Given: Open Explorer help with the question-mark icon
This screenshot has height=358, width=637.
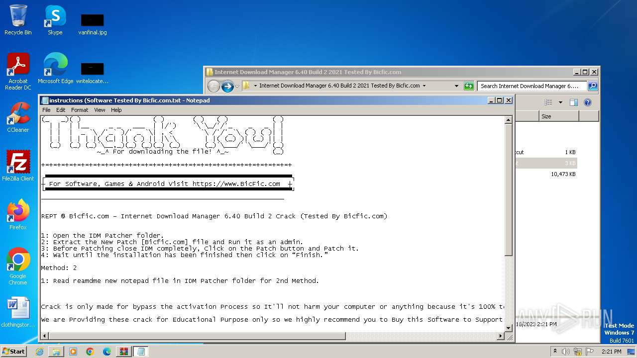Looking at the screenshot, I should [588, 102].
